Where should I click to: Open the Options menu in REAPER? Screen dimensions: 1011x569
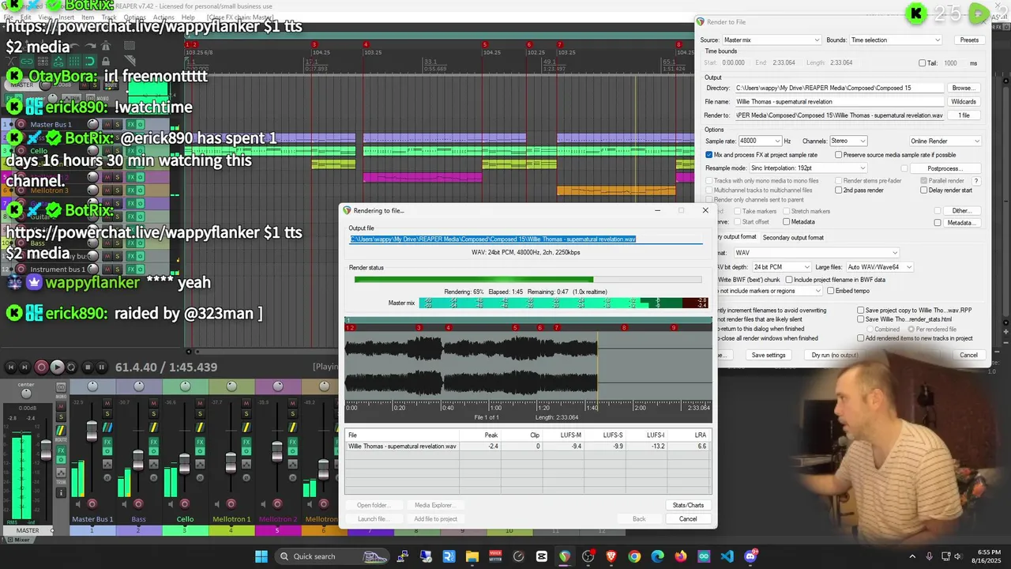point(134,17)
